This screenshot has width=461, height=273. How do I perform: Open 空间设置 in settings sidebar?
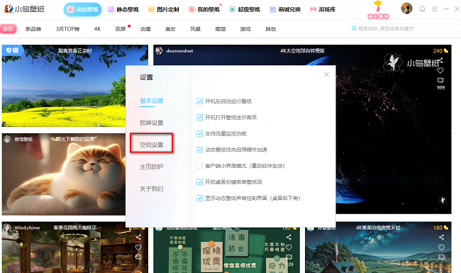click(151, 145)
